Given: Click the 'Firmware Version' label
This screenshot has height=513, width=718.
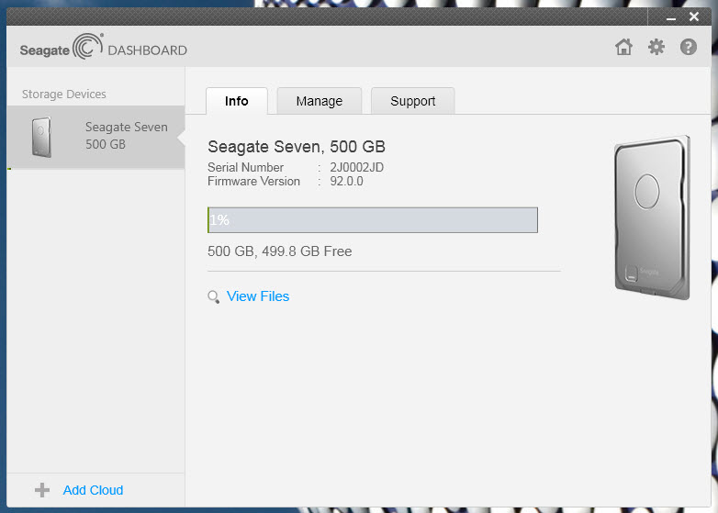Looking at the screenshot, I should 253,181.
